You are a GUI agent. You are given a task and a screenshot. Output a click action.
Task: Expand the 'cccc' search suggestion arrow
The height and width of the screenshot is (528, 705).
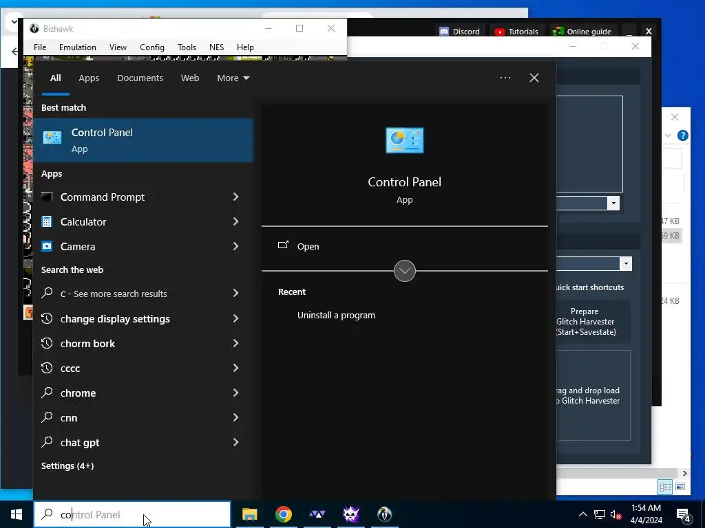pos(235,368)
